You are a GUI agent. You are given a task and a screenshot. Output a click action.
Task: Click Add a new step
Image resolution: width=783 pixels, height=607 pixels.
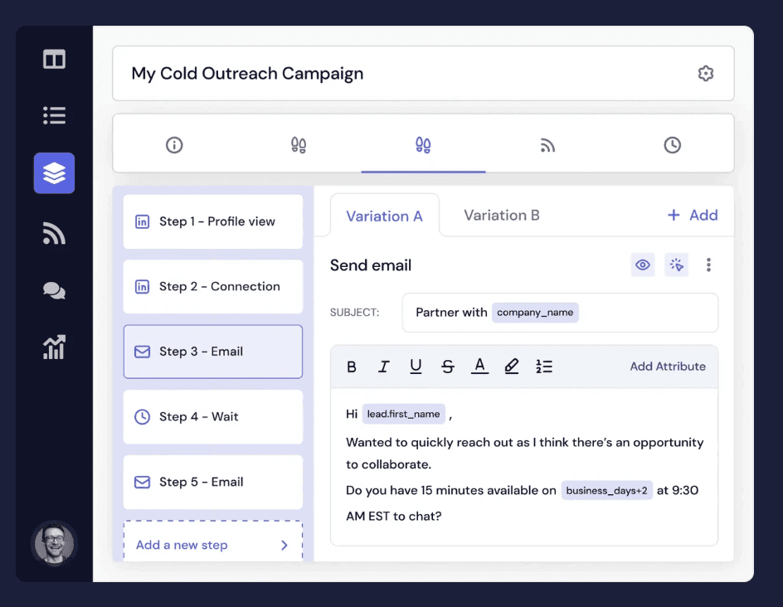click(213, 541)
